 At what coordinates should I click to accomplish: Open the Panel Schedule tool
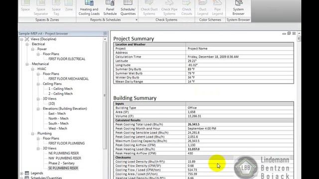pyautogui.click(x=110, y=8)
